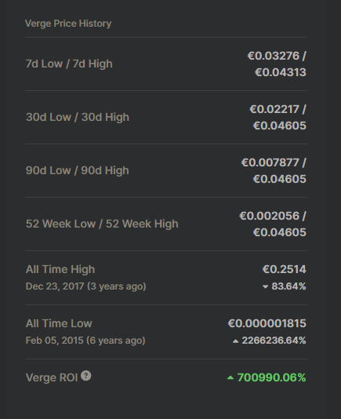Click the All Time Low up-arrow icon
341x419 pixels.
coord(235,341)
